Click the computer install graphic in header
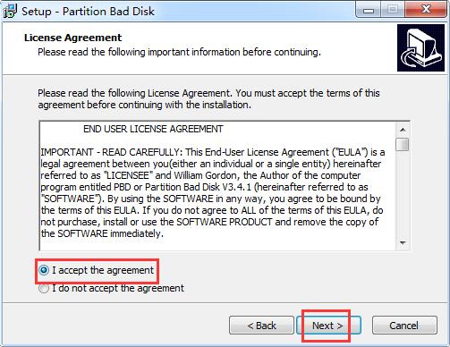The image size is (450, 347). pyautogui.click(x=420, y=48)
